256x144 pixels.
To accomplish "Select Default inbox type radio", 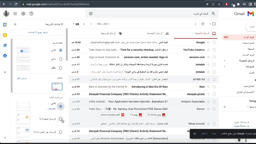I will (60, 107).
